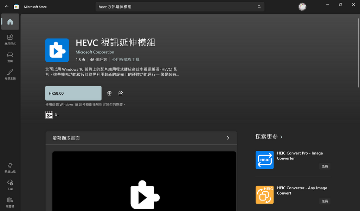Screen dimensions: 360x211
Task: Click the Microsoft Store logo icon
Action: (16, 7)
